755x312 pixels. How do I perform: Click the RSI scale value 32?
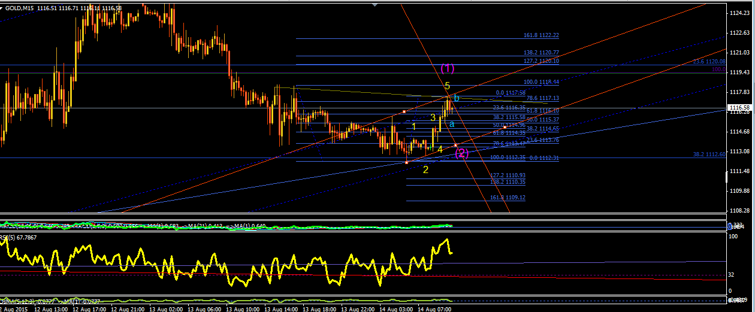[x=732, y=275]
